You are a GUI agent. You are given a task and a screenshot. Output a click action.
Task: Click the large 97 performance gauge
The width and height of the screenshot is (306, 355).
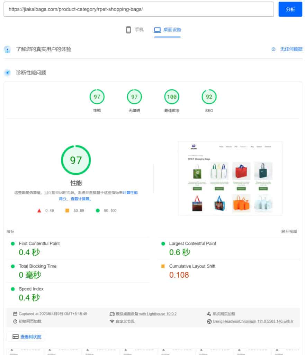click(x=76, y=160)
